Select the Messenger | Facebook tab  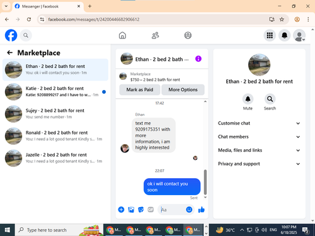[x=48, y=6]
